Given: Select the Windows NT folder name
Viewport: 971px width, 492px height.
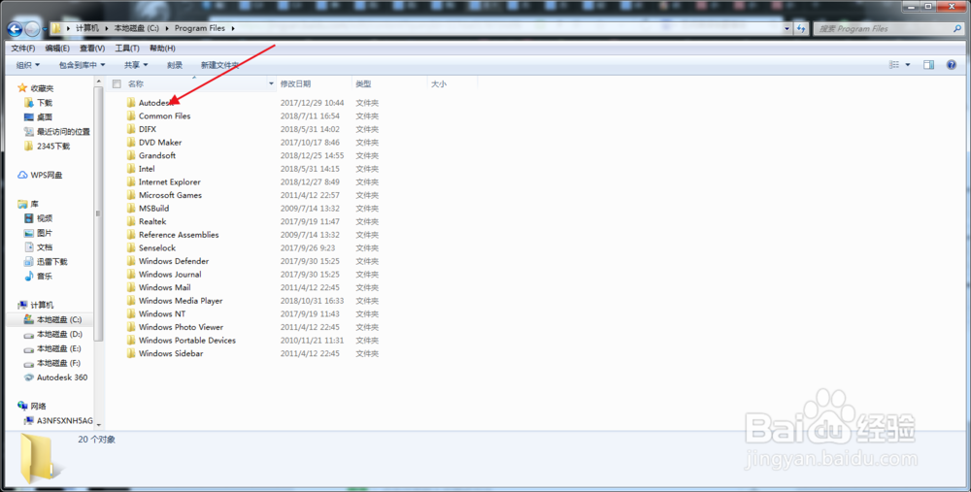Looking at the screenshot, I should point(161,313).
